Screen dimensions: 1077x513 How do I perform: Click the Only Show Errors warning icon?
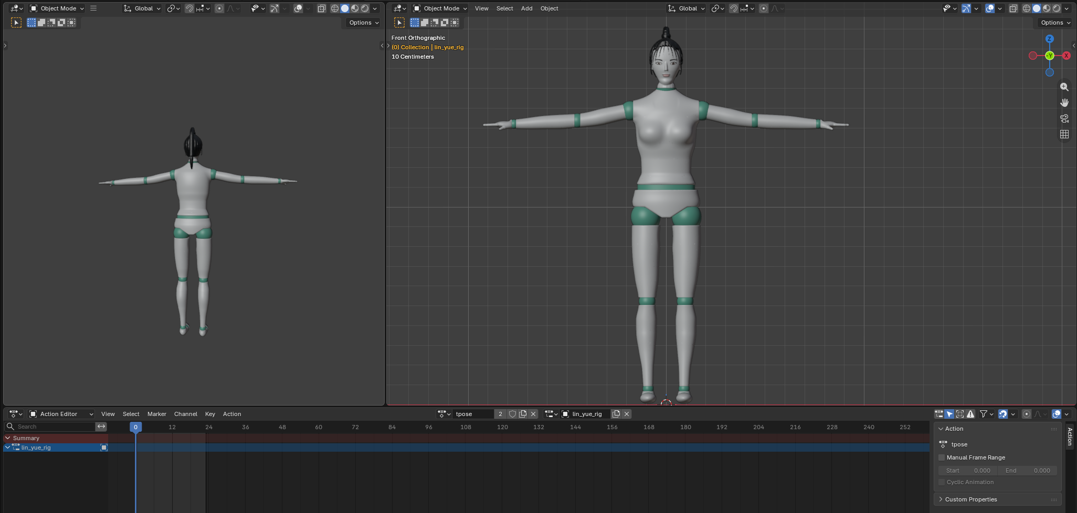click(x=970, y=414)
